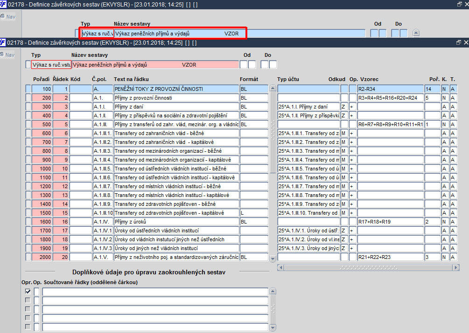Click the Pořadí cell '1200'
The height and width of the screenshot is (333, 469).
pos(42,186)
